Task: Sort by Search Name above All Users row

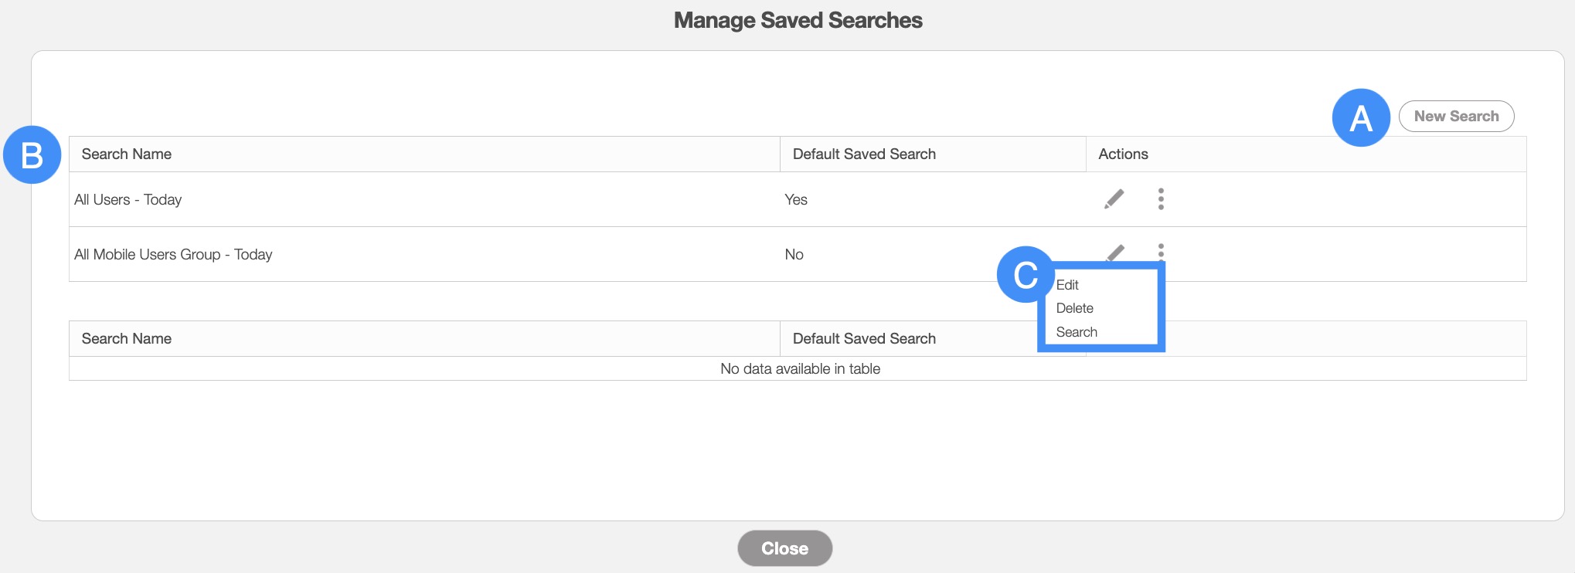Action: pyautogui.click(x=127, y=154)
